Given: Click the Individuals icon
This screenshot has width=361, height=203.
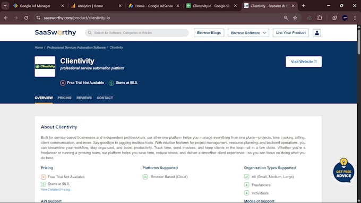Looking at the screenshot, I should pos(246,193).
